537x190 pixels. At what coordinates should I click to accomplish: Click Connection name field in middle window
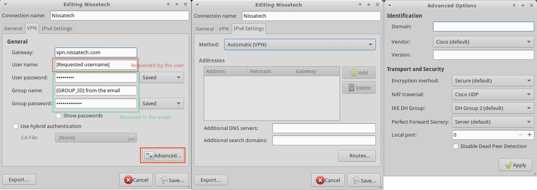coord(311,16)
